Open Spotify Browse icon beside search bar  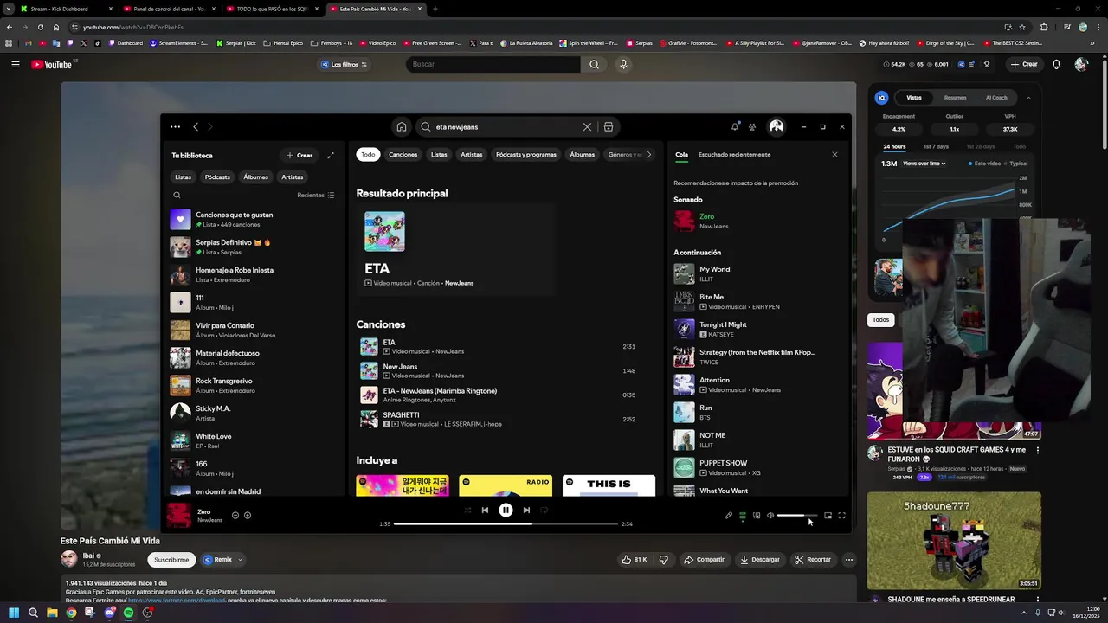609,126
